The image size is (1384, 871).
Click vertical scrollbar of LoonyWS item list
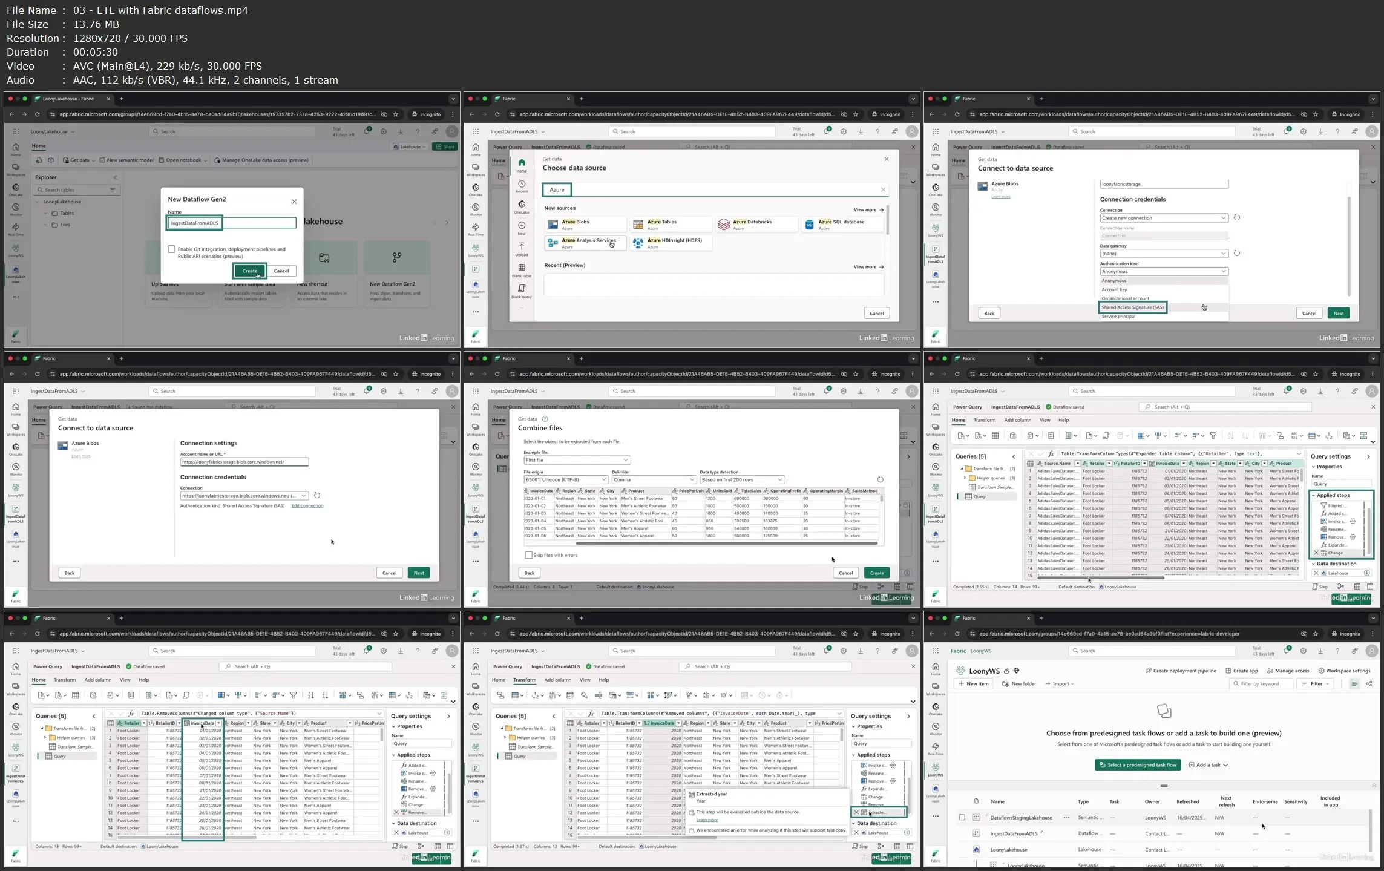click(1371, 829)
